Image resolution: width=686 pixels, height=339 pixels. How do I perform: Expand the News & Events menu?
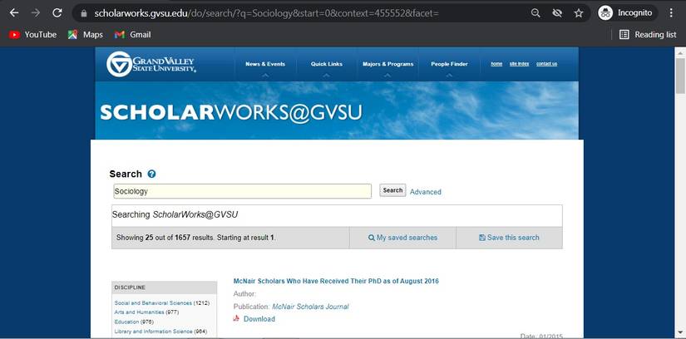point(265,64)
